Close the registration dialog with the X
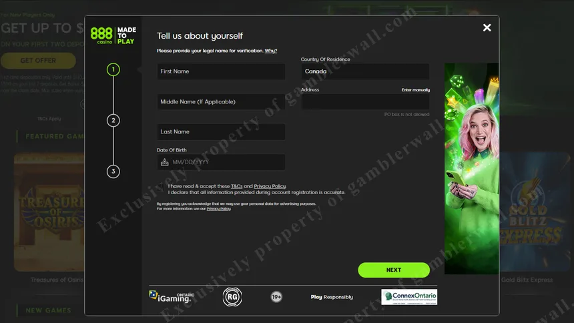Image resolution: width=574 pixels, height=323 pixels. 487,27
